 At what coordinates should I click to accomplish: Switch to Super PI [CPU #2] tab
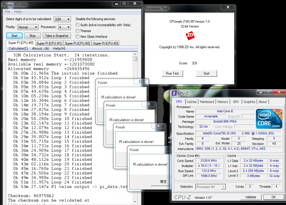(x=77, y=43)
